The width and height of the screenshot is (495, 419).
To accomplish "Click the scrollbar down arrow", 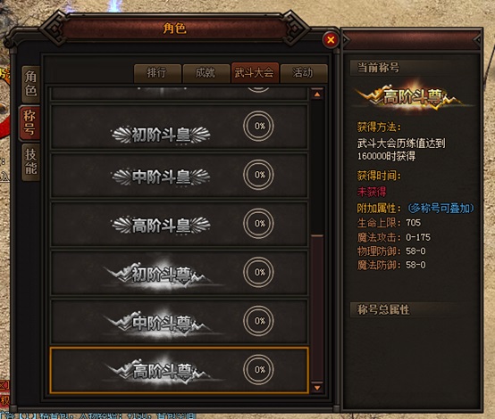I will (x=317, y=388).
